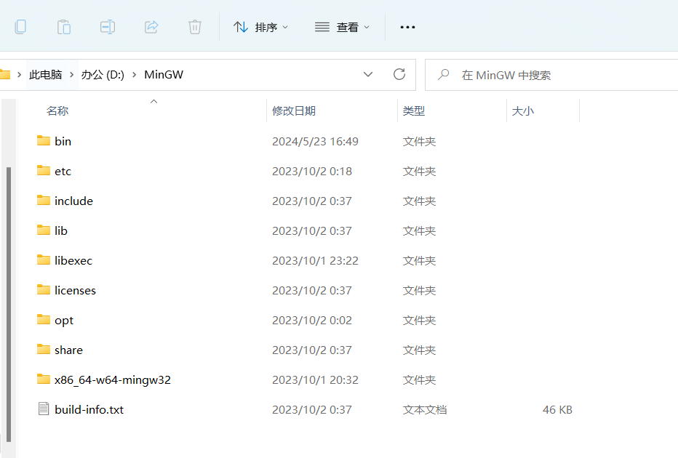The height and width of the screenshot is (458, 678).
Task: Click the Delete trash icon
Action: point(195,27)
